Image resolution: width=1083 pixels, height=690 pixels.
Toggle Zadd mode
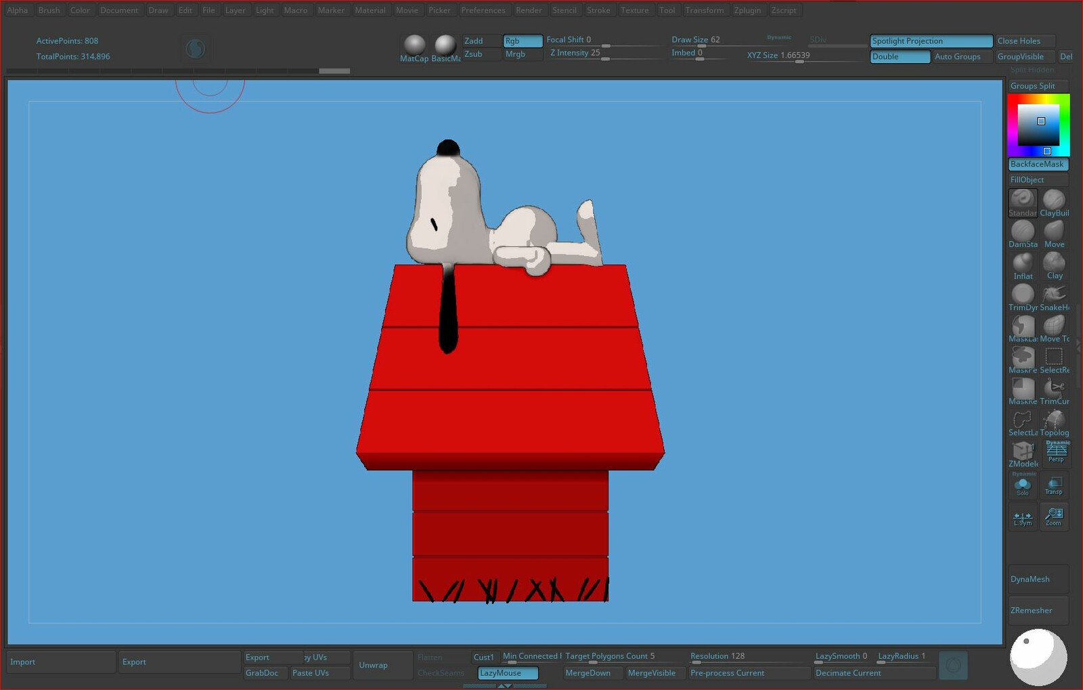pos(481,41)
